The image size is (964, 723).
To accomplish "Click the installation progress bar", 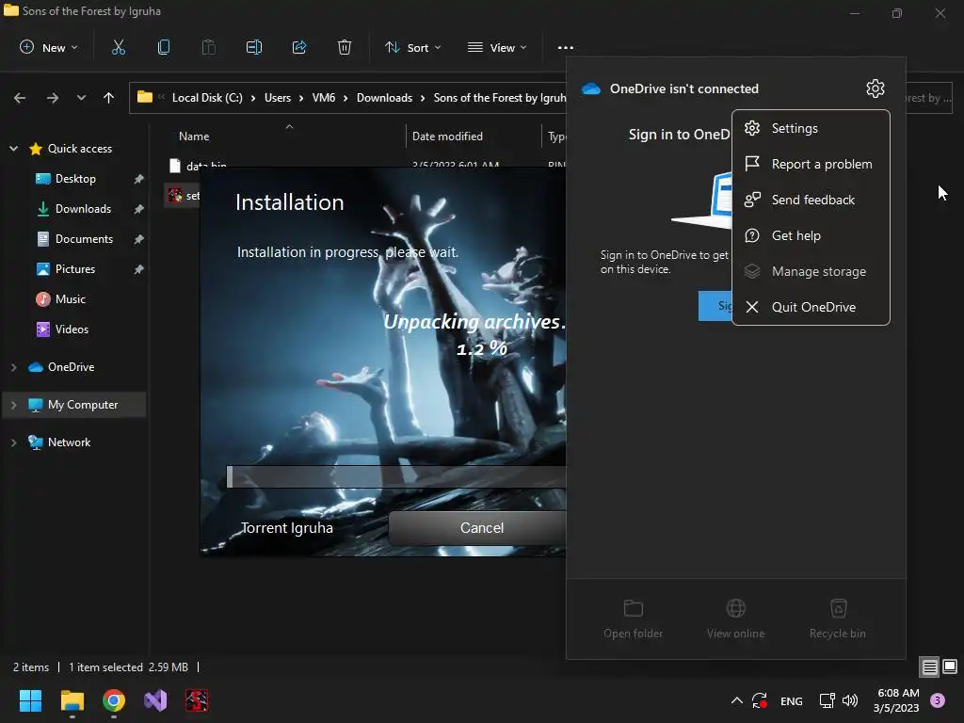I will (396, 477).
